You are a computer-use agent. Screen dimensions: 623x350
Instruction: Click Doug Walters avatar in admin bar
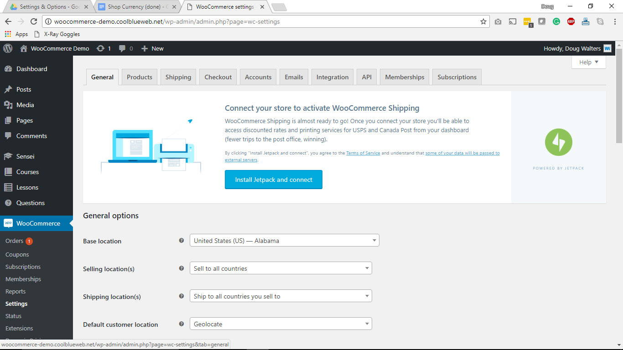pyautogui.click(x=607, y=48)
